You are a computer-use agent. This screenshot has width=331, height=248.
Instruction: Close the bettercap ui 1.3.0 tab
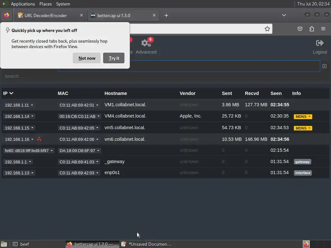click(154, 15)
